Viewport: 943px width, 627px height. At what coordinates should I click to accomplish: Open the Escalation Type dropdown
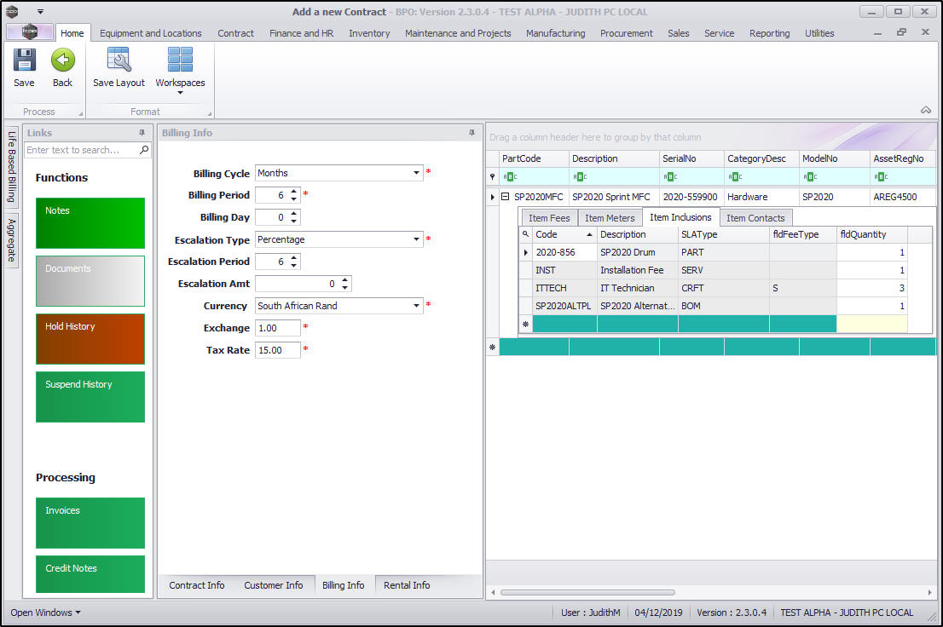tap(417, 239)
